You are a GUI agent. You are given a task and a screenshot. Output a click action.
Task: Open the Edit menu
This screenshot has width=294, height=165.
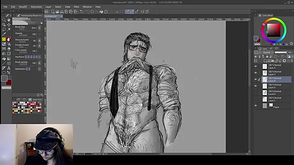(13, 7)
